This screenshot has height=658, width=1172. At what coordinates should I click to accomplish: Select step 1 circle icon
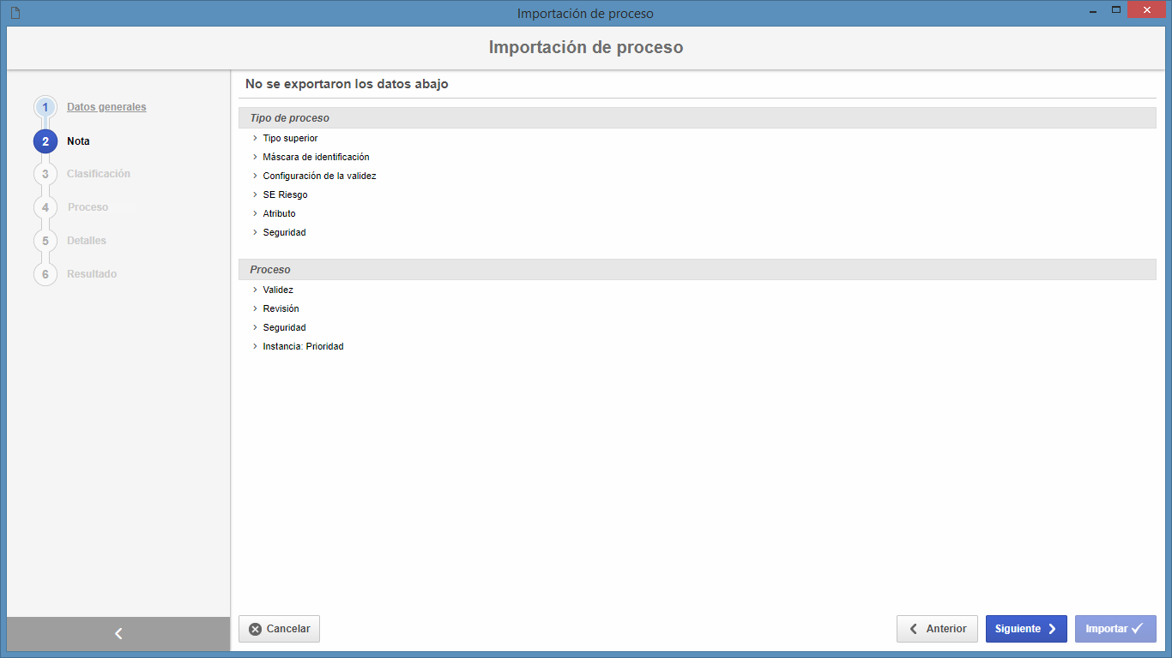point(45,107)
